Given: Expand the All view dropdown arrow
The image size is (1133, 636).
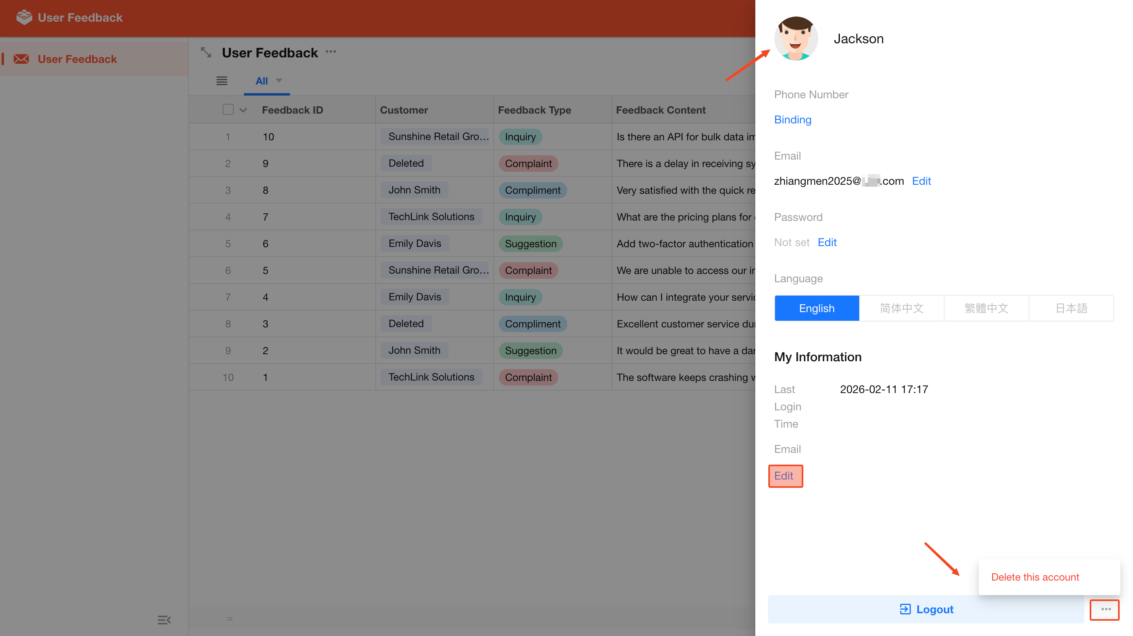Looking at the screenshot, I should pyautogui.click(x=279, y=81).
